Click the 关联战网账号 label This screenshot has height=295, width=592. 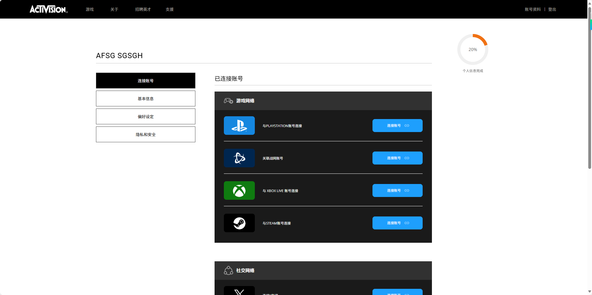[x=273, y=158]
